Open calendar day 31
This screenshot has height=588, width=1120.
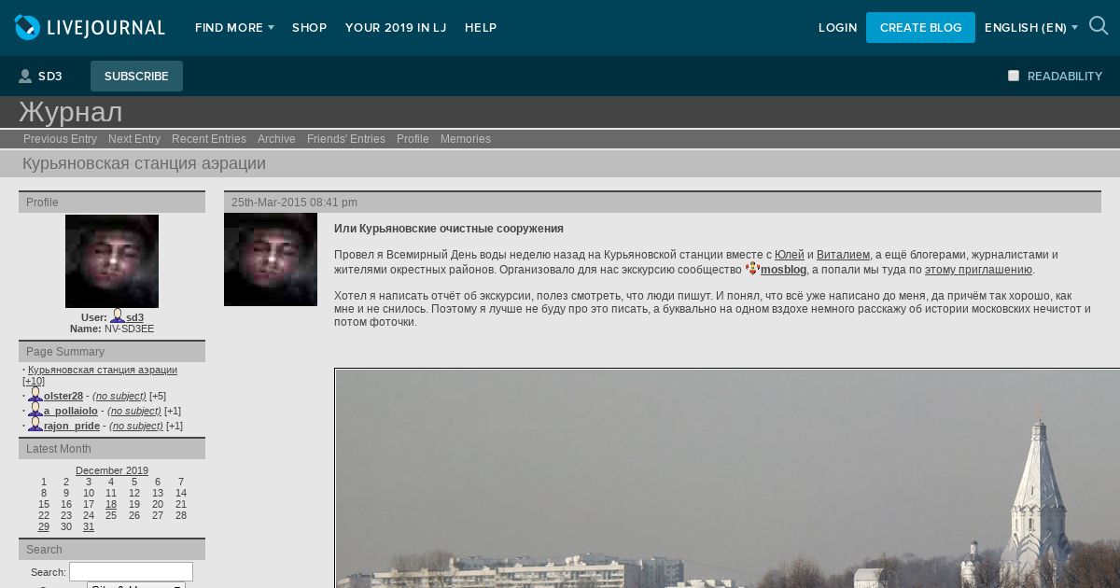pyautogui.click(x=89, y=526)
